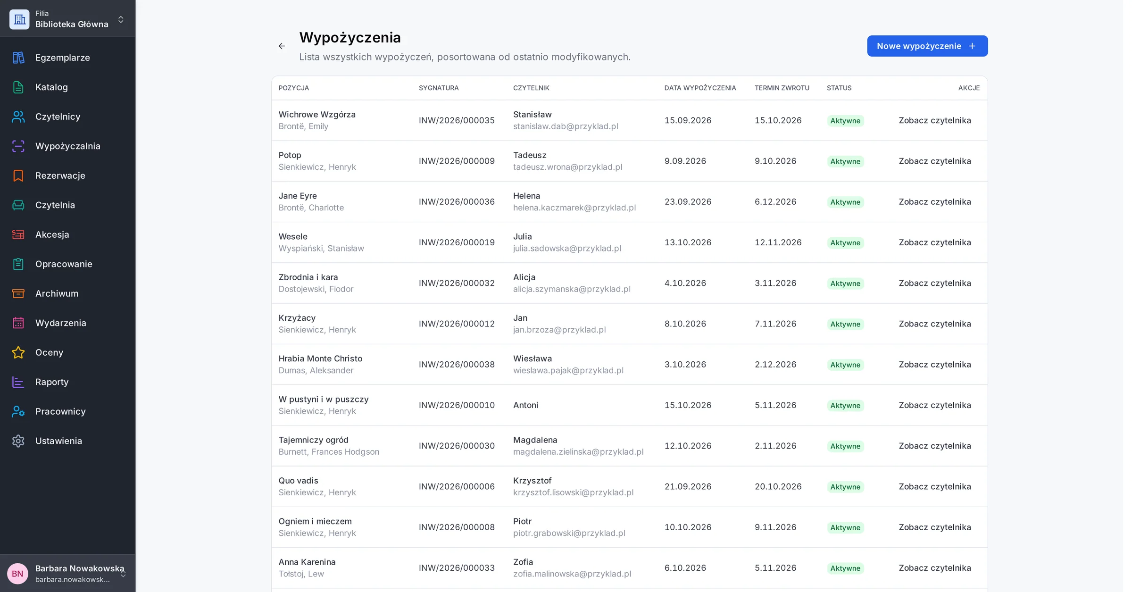This screenshot has height=592, width=1132.
Task: Click Zobacz czytelnika for Quo vadis
Action: [934, 486]
